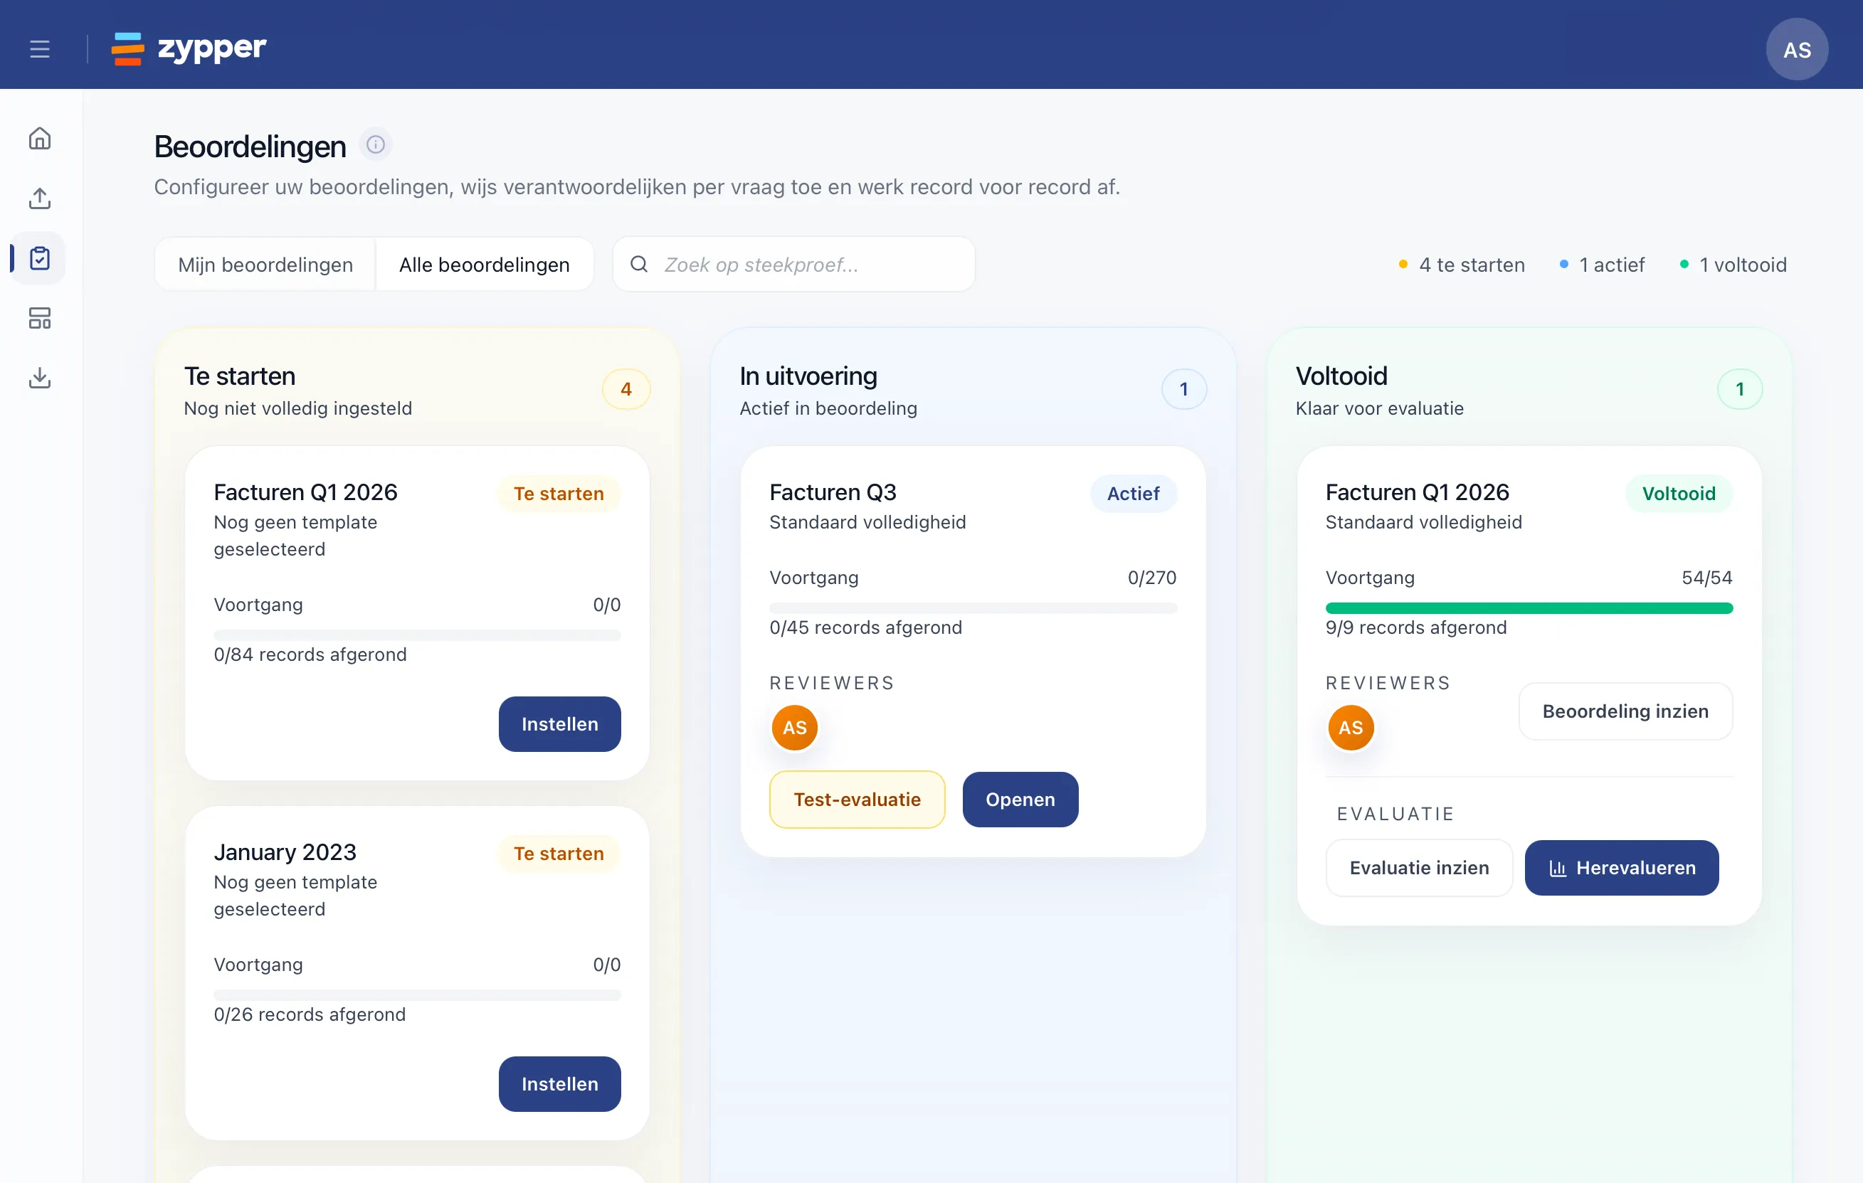Screen dimensions: 1863x1183
Task: Click Instellen on Facturen Q1 2026 card
Action: coord(559,723)
